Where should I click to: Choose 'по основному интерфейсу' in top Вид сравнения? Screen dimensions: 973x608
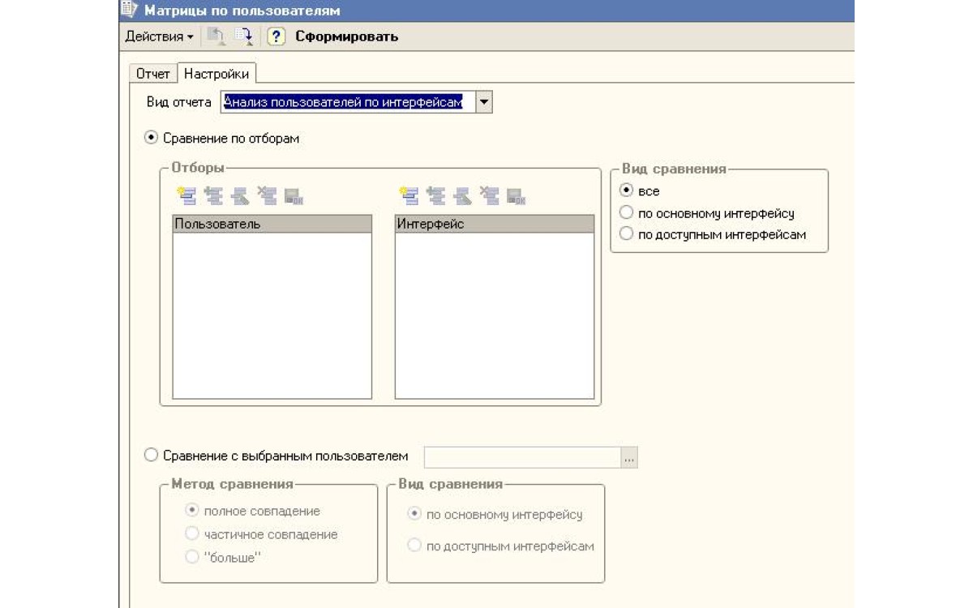pos(626,213)
